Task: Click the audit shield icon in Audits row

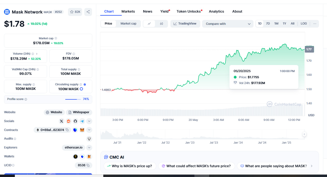Action: (89, 139)
